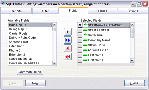Viewport: 149px width, 90px height.
Task: Select Main Rep ID in Available Fields
Action: (x=30, y=25)
